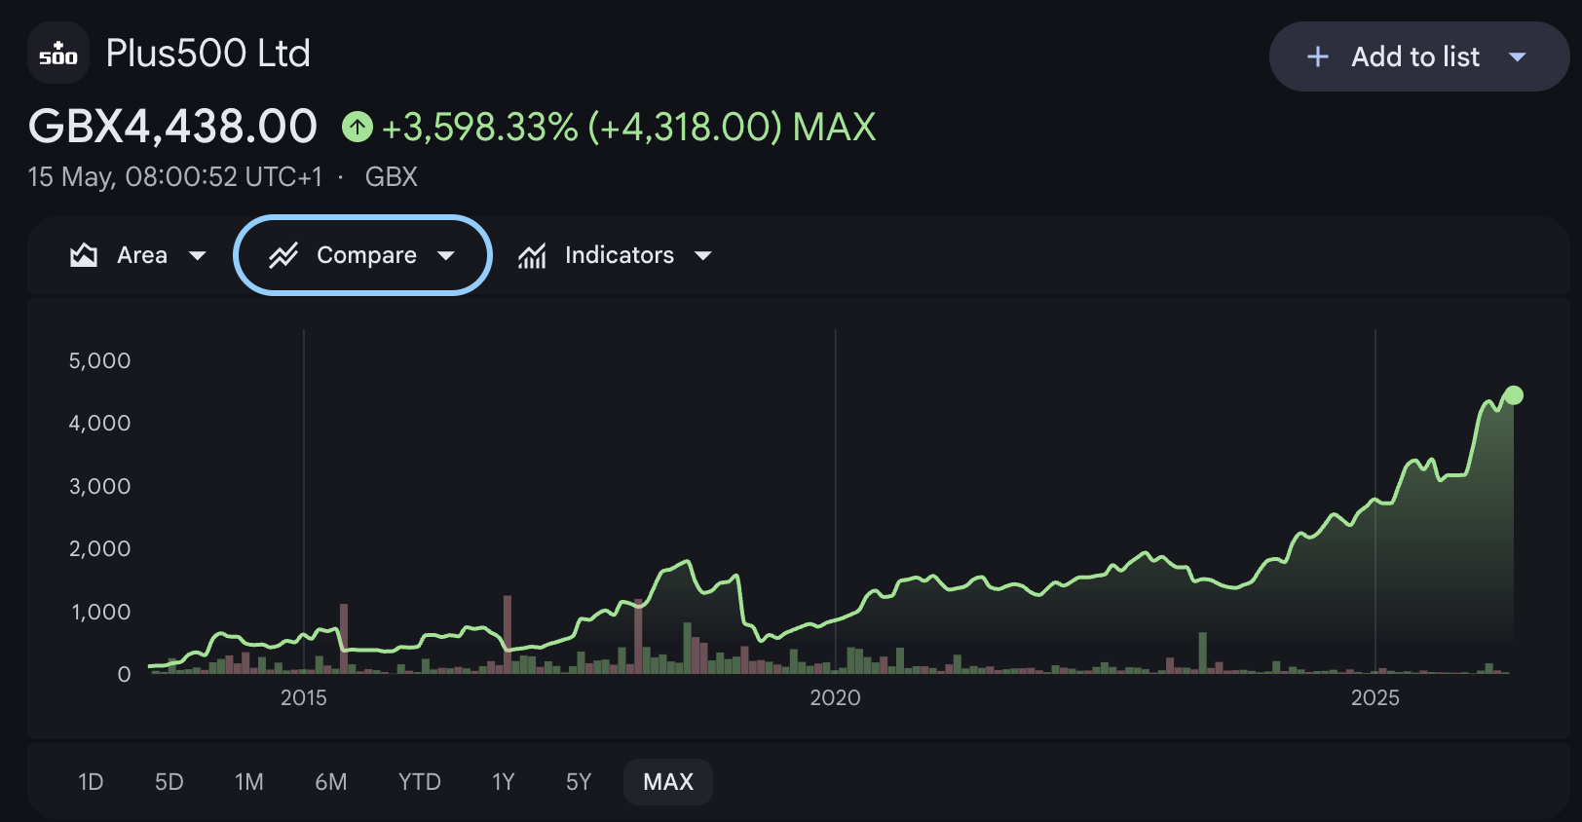
Task: Click the Plus500 company logo icon
Action: point(58,53)
